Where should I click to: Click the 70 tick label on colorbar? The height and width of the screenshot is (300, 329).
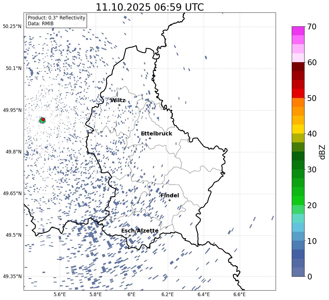(313, 27)
